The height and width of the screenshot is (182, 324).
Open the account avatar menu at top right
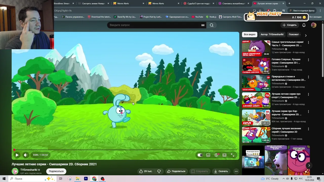(314, 25)
